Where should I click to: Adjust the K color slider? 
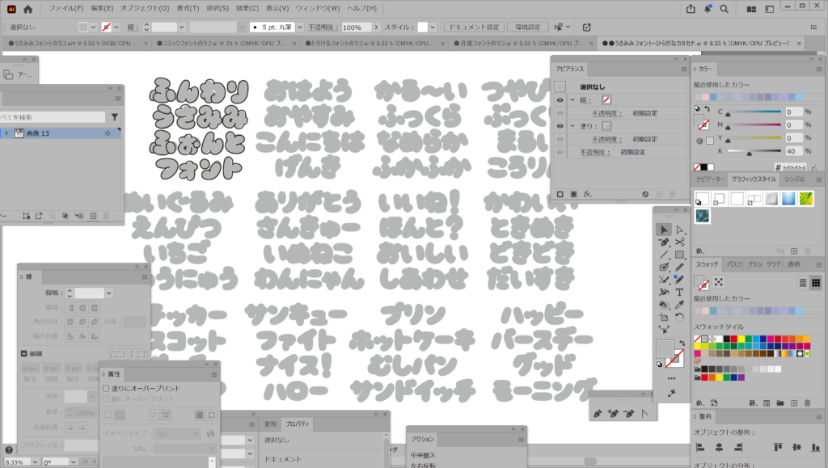pos(749,151)
